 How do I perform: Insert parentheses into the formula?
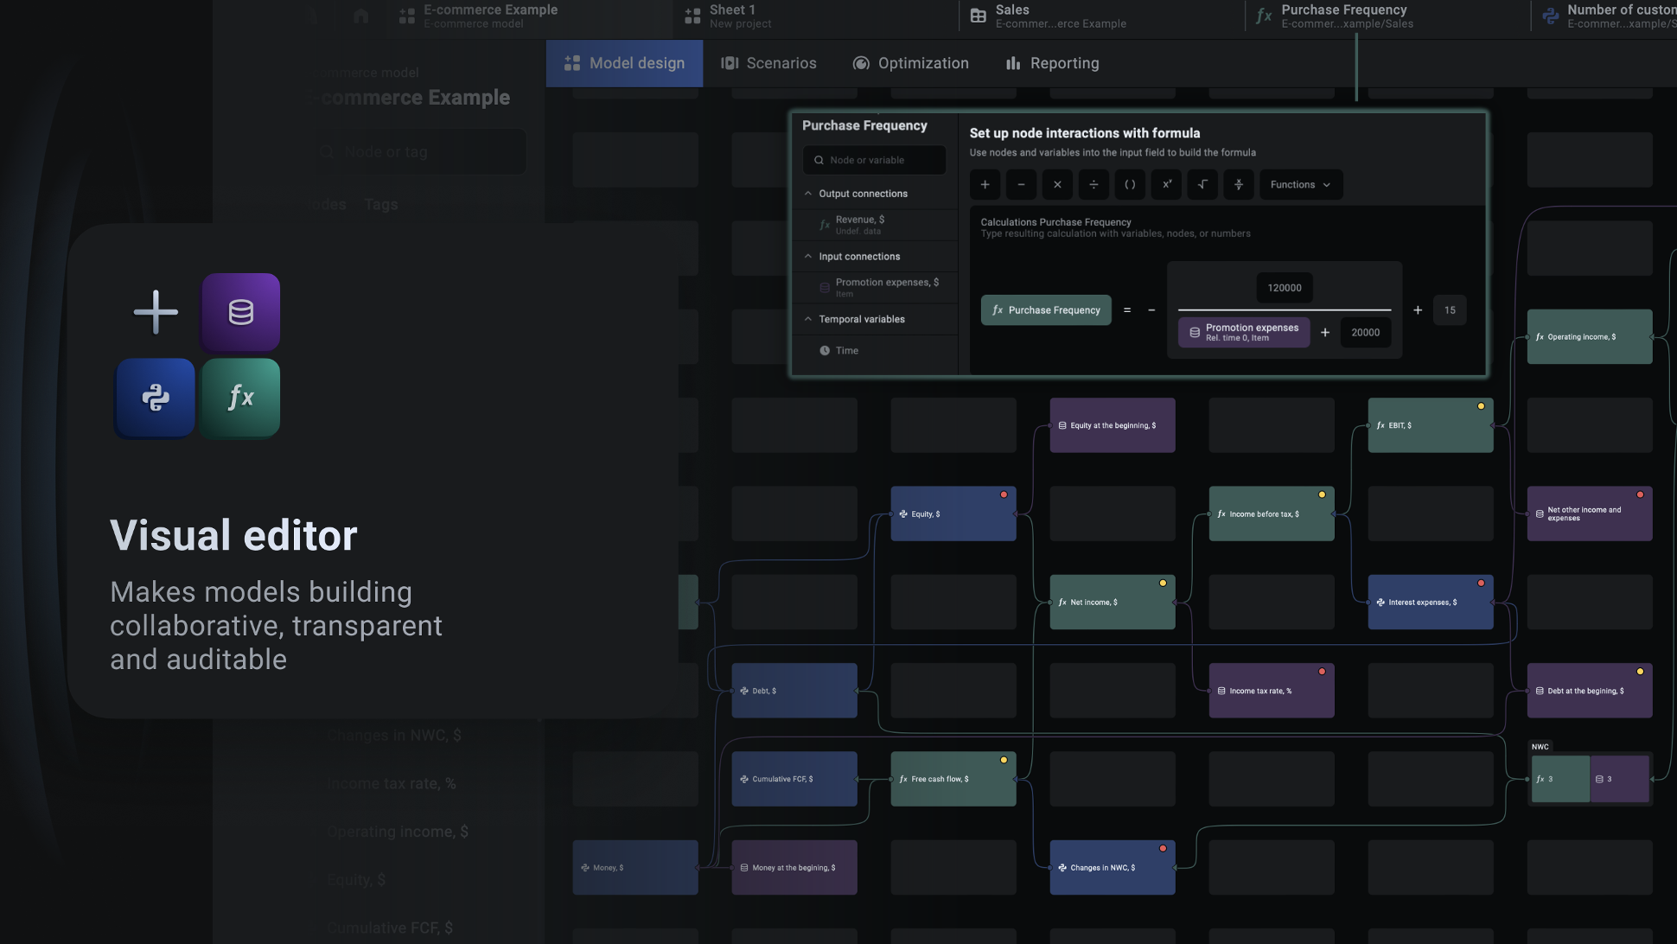(x=1130, y=185)
